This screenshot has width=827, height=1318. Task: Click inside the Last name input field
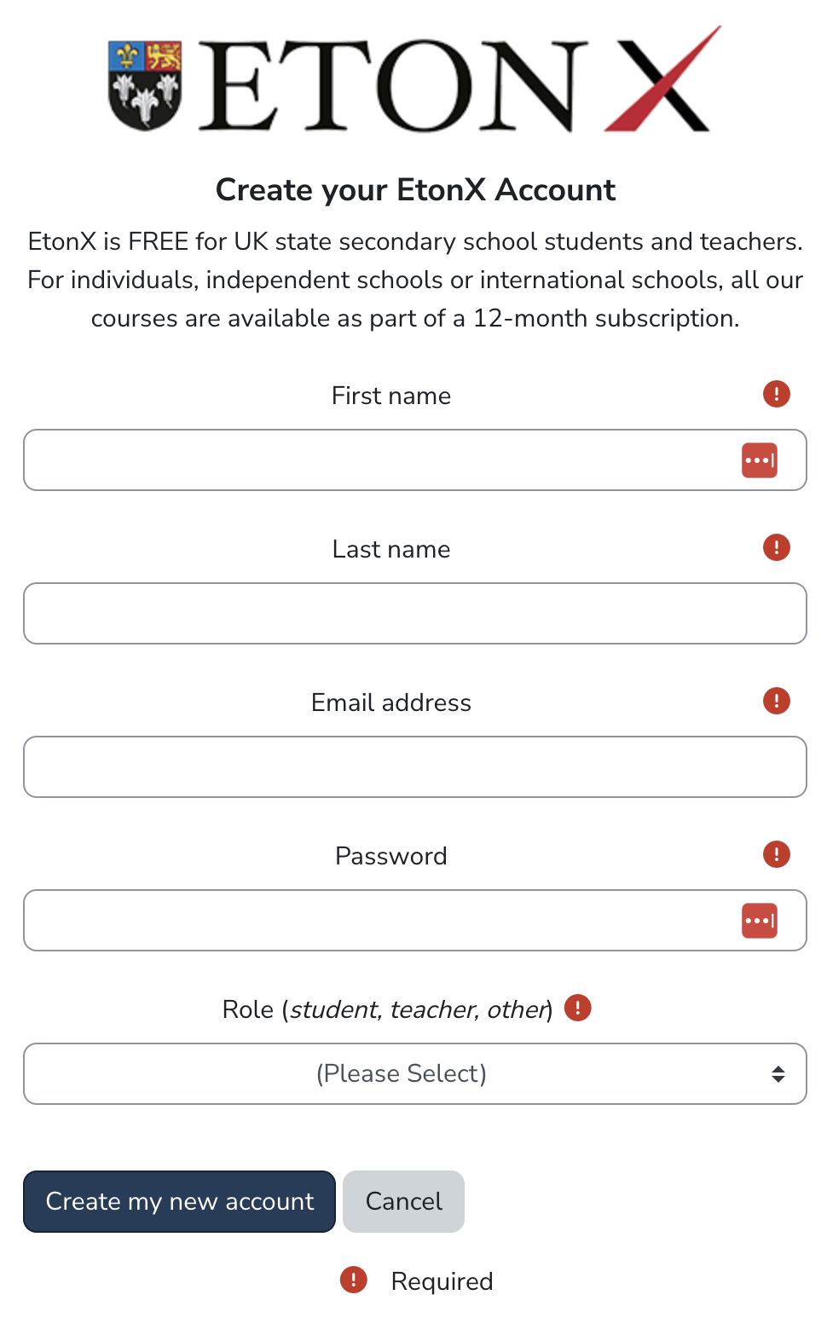click(x=414, y=613)
